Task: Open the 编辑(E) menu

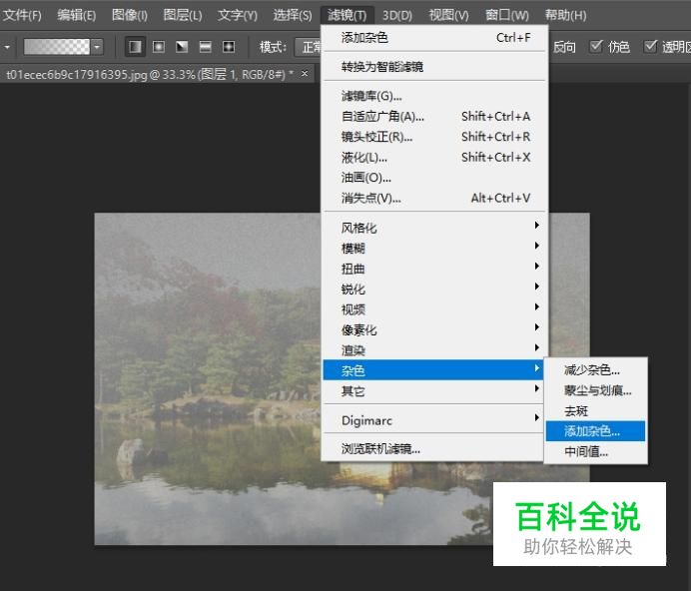Action: [76, 15]
